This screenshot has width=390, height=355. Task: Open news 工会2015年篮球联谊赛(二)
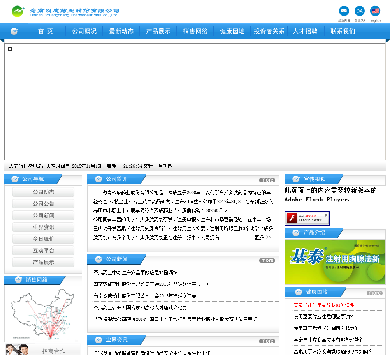151,284
